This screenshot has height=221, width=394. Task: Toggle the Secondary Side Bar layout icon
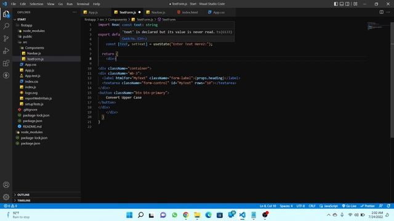point(347,4)
